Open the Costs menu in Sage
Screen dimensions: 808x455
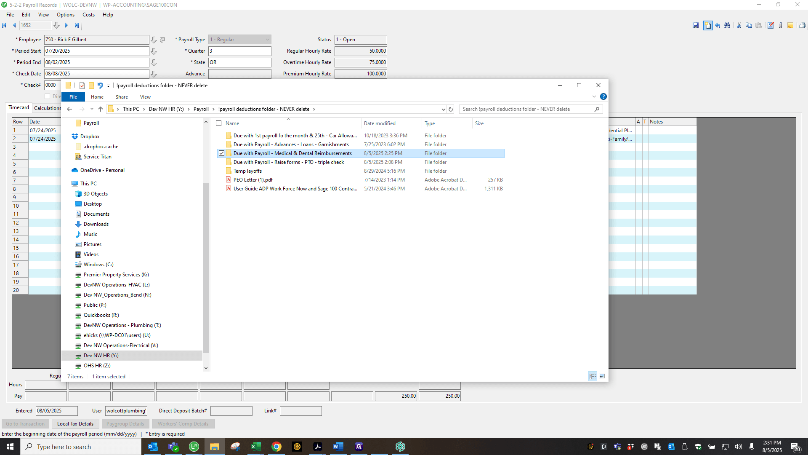coord(88,15)
